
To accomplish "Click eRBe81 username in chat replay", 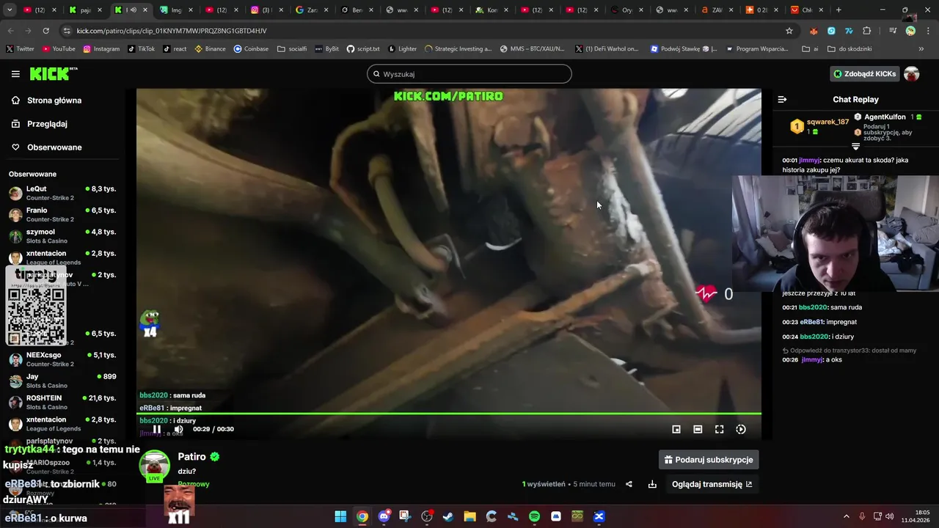I will click(813, 322).
